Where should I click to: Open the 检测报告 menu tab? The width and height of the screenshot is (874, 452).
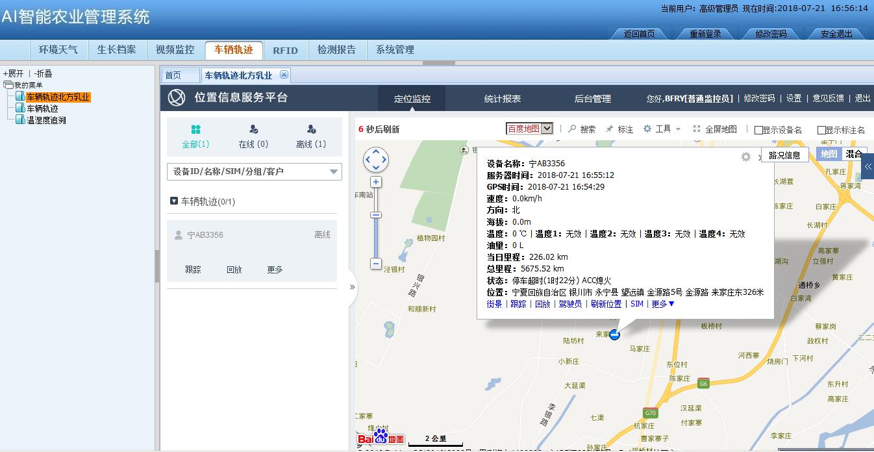[x=336, y=50]
